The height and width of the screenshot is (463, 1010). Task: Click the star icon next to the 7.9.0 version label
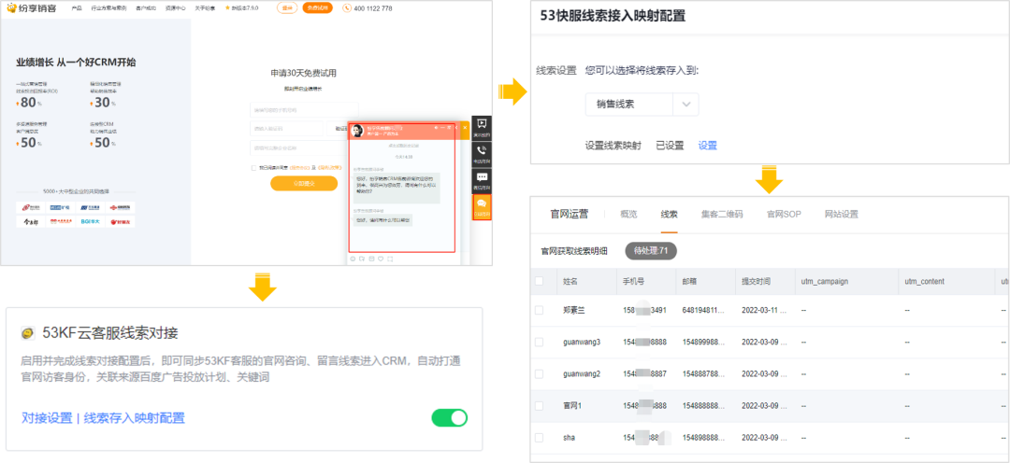tap(227, 8)
